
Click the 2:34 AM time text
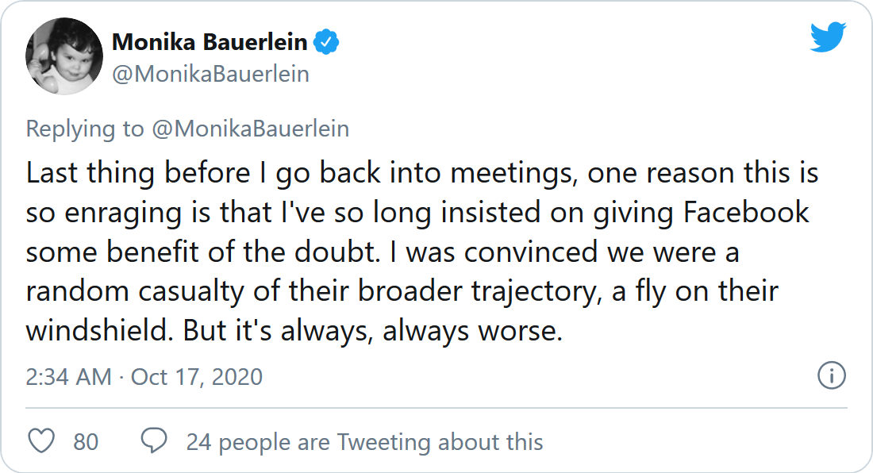coord(68,377)
